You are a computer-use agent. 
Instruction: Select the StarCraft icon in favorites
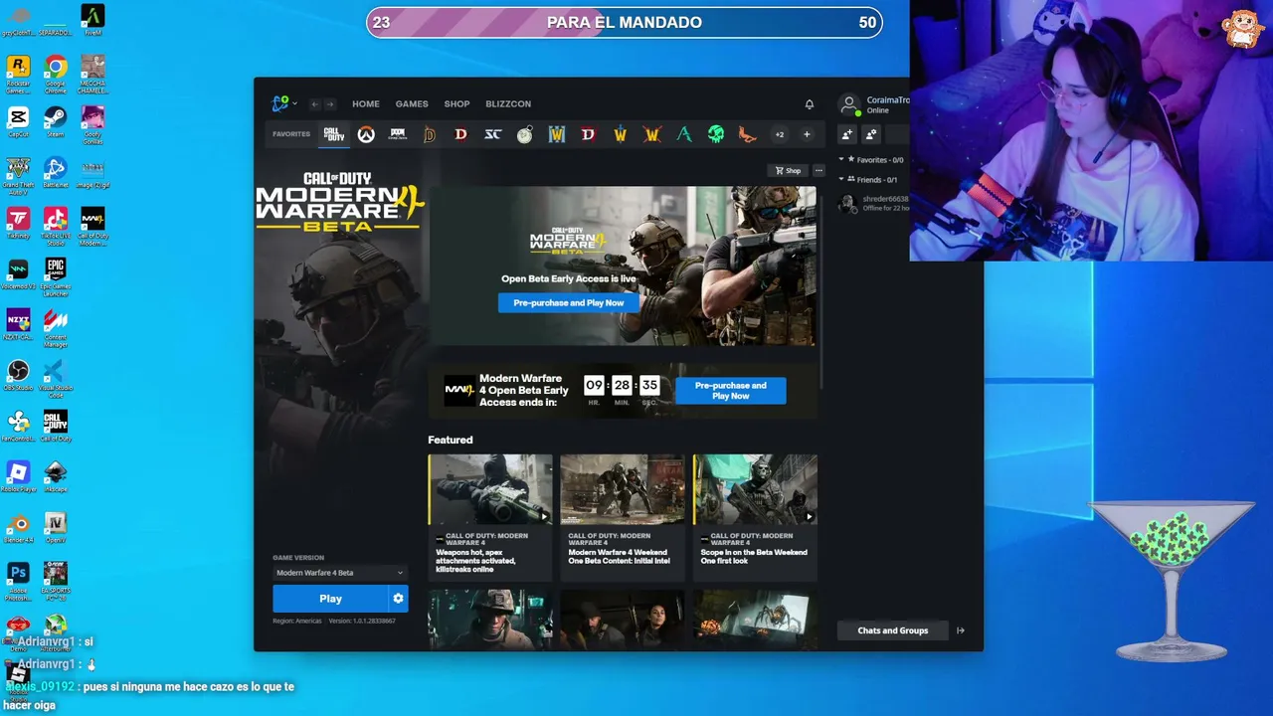tap(492, 134)
